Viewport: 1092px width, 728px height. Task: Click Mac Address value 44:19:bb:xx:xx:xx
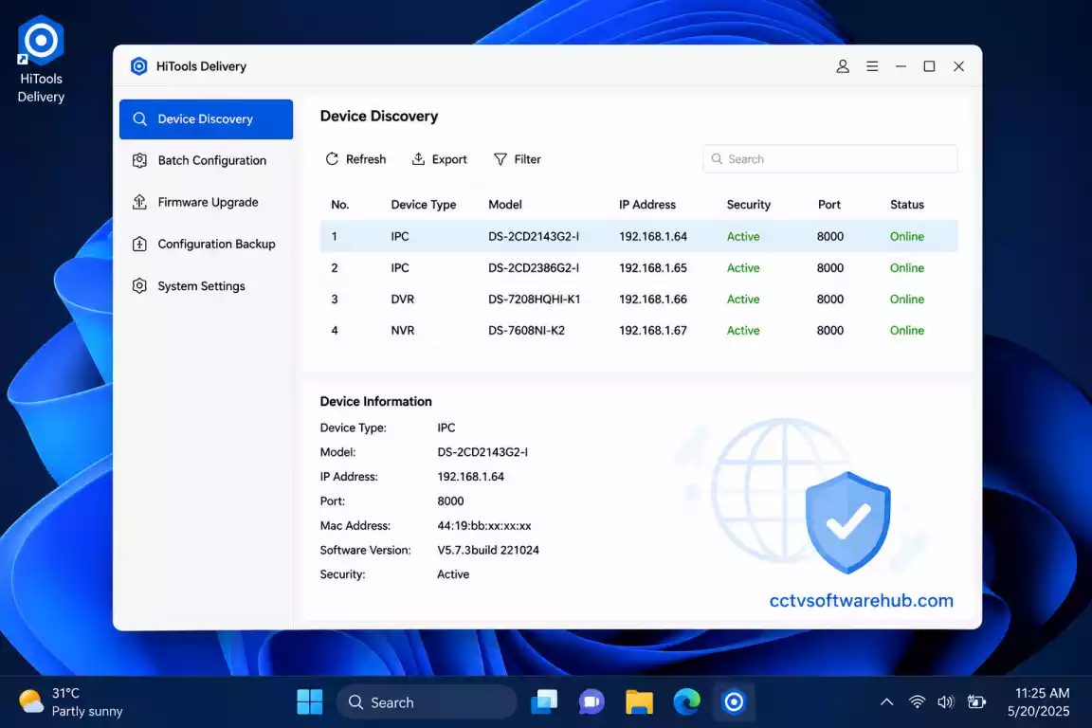pyautogui.click(x=484, y=525)
